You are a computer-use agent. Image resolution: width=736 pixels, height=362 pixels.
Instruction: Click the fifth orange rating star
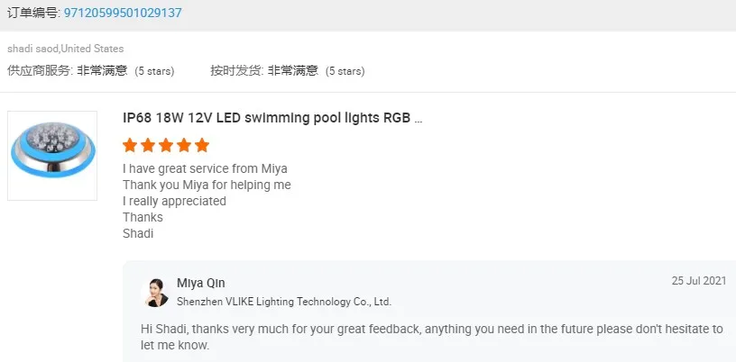point(202,145)
